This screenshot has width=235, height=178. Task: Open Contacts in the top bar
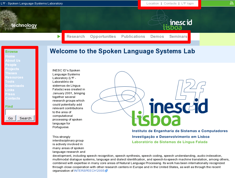pyautogui.click(x=170, y=3)
